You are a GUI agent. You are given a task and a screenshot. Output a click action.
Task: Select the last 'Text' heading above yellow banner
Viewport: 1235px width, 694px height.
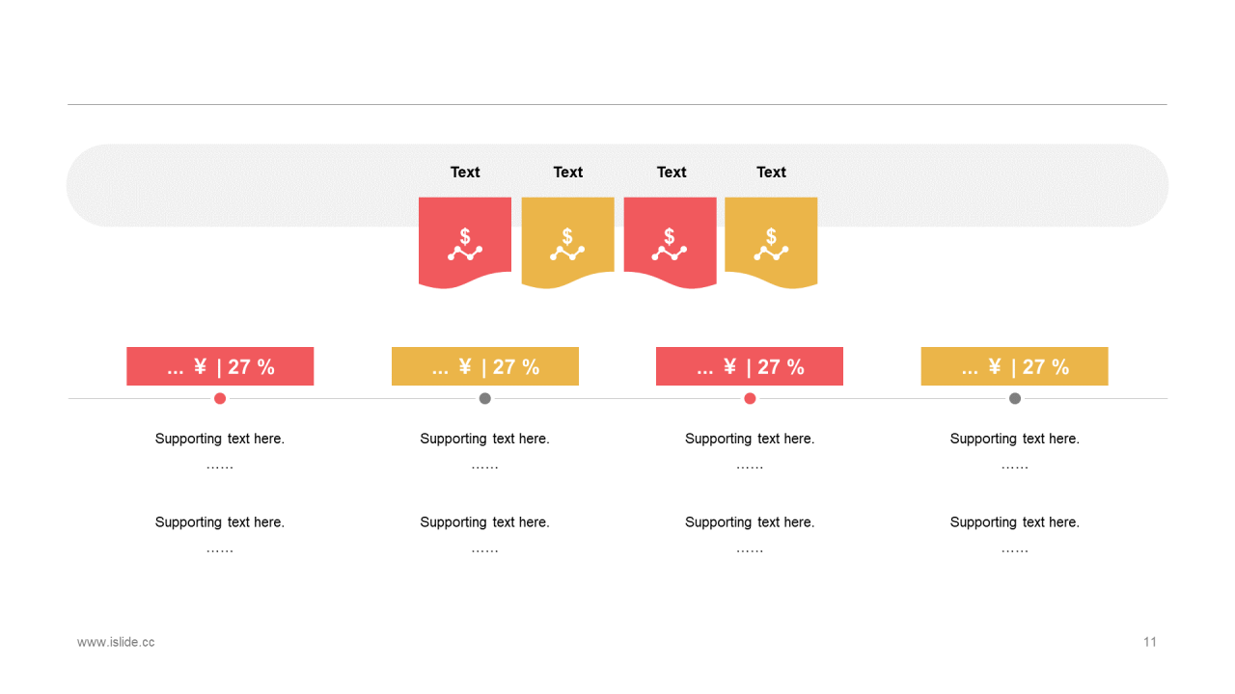[x=771, y=172]
